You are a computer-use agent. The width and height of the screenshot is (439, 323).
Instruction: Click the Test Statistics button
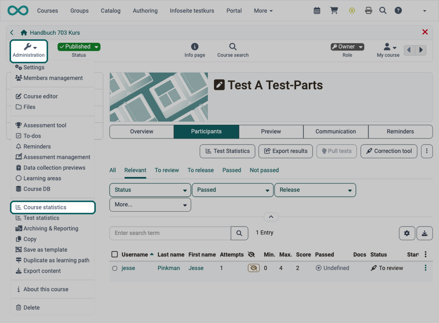[228, 151]
